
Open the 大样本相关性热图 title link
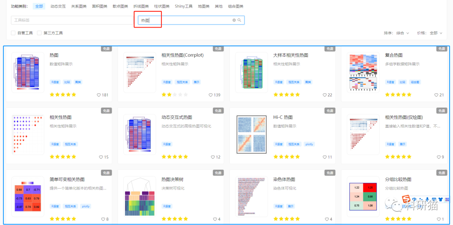pyautogui.click(x=291, y=55)
